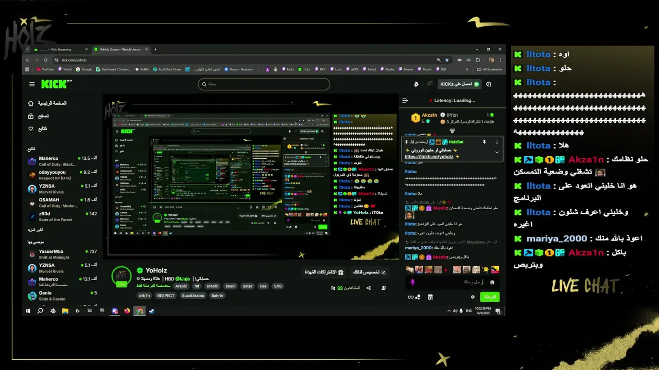Open Genie Slots & Casino channel
The width and height of the screenshot is (659, 370).
(62, 295)
